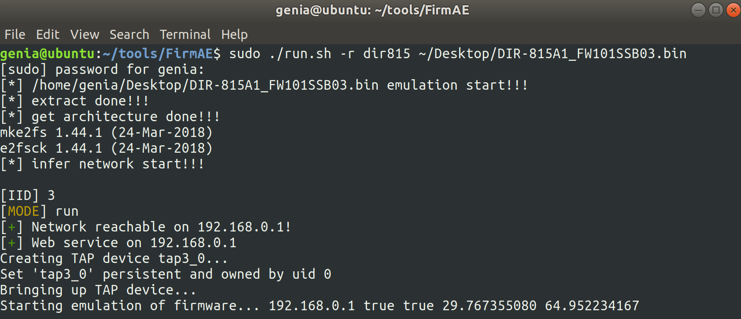This screenshot has height=319, width=741.
Task: Click the 'Network reachable on 192.168.0.1' line
Action: (146, 227)
